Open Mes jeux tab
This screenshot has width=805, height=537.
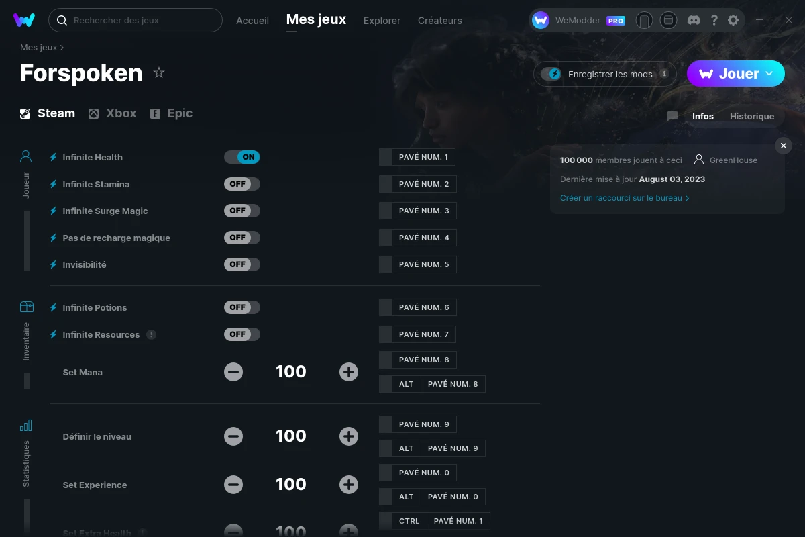[x=316, y=19]
